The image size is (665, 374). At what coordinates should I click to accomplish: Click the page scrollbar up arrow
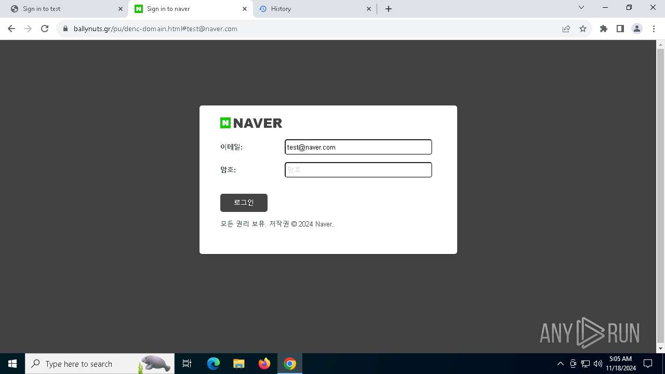661,45
